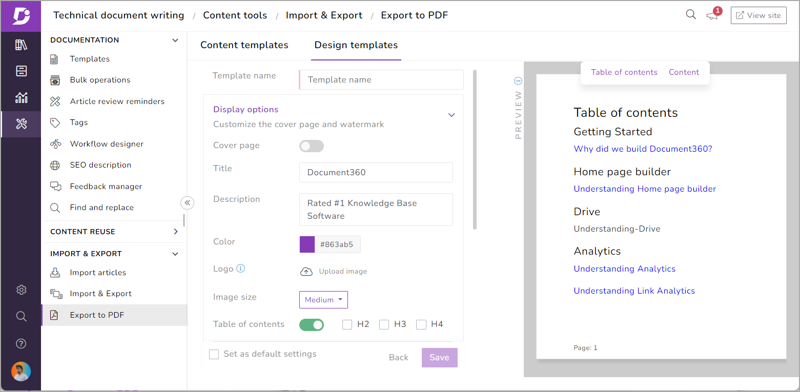The height and width of the screenshot is (392, 800).
Task: Click the form's vertical scrollbar
Action: pos(475,150)
